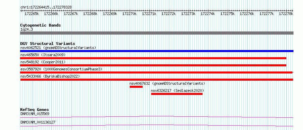This screenshot has height=130, width=303.
Task: Click the 172278k ruler tick label
Action: tap(286, 14)
